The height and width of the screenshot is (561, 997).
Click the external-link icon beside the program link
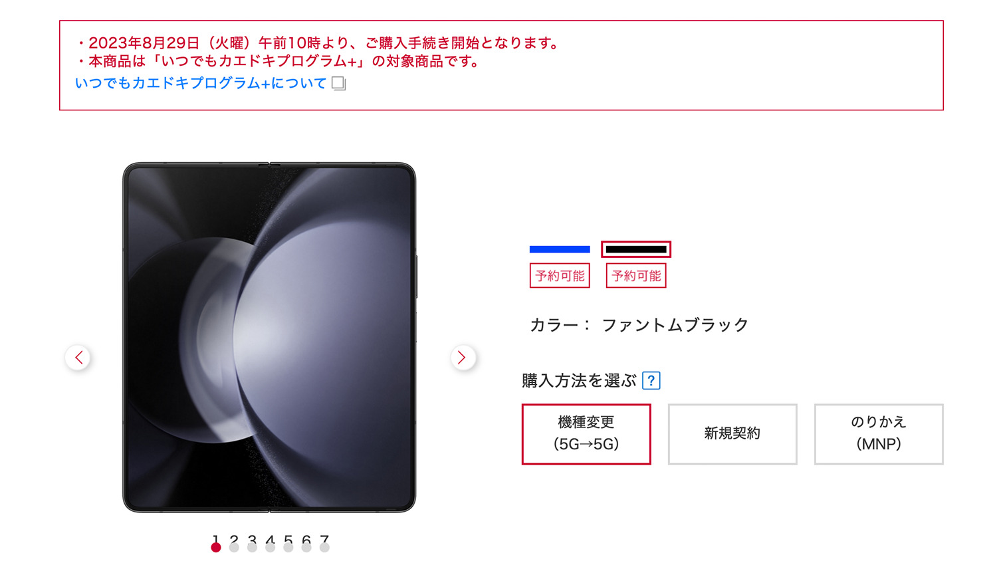[339, 84]
